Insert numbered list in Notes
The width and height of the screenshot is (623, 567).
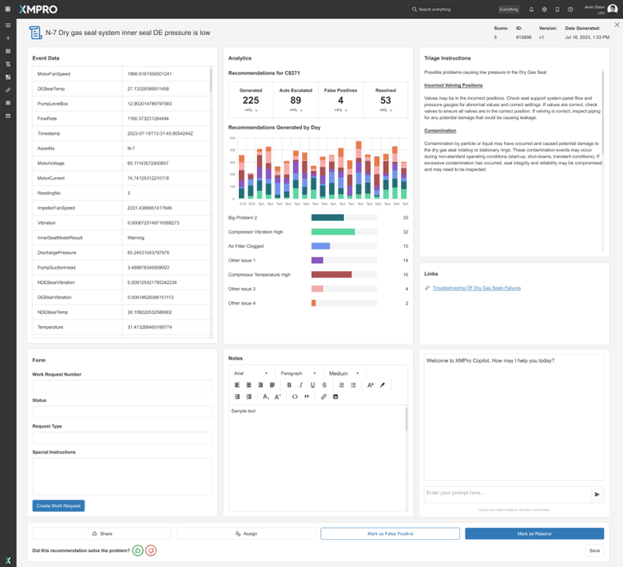pos(341,385)
